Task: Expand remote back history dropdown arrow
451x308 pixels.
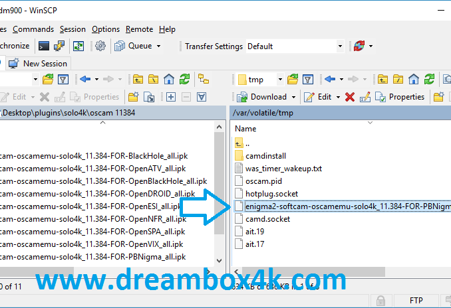Action: coord(341,79)
